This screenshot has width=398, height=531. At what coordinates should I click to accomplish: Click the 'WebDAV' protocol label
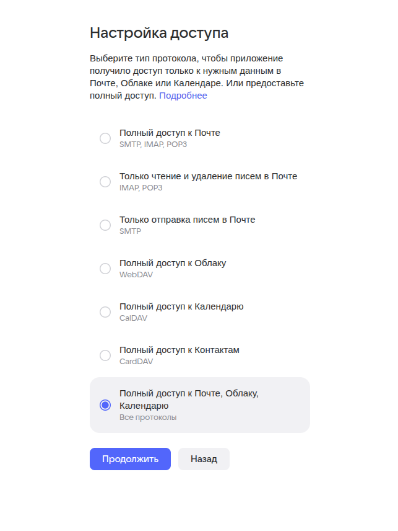[136, 275]
